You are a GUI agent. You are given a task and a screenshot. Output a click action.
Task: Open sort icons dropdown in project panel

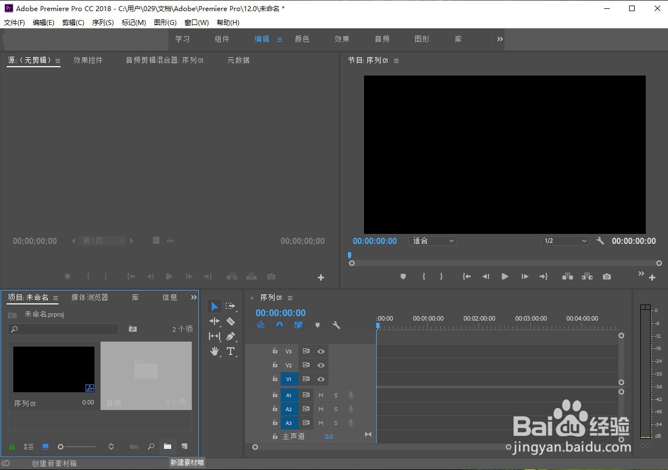(x=111, y=446)
